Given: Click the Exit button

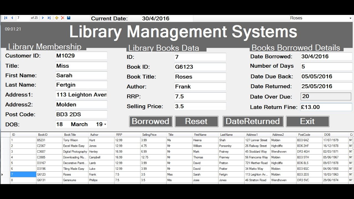Looking at the screenshot, I should point(308,121).
